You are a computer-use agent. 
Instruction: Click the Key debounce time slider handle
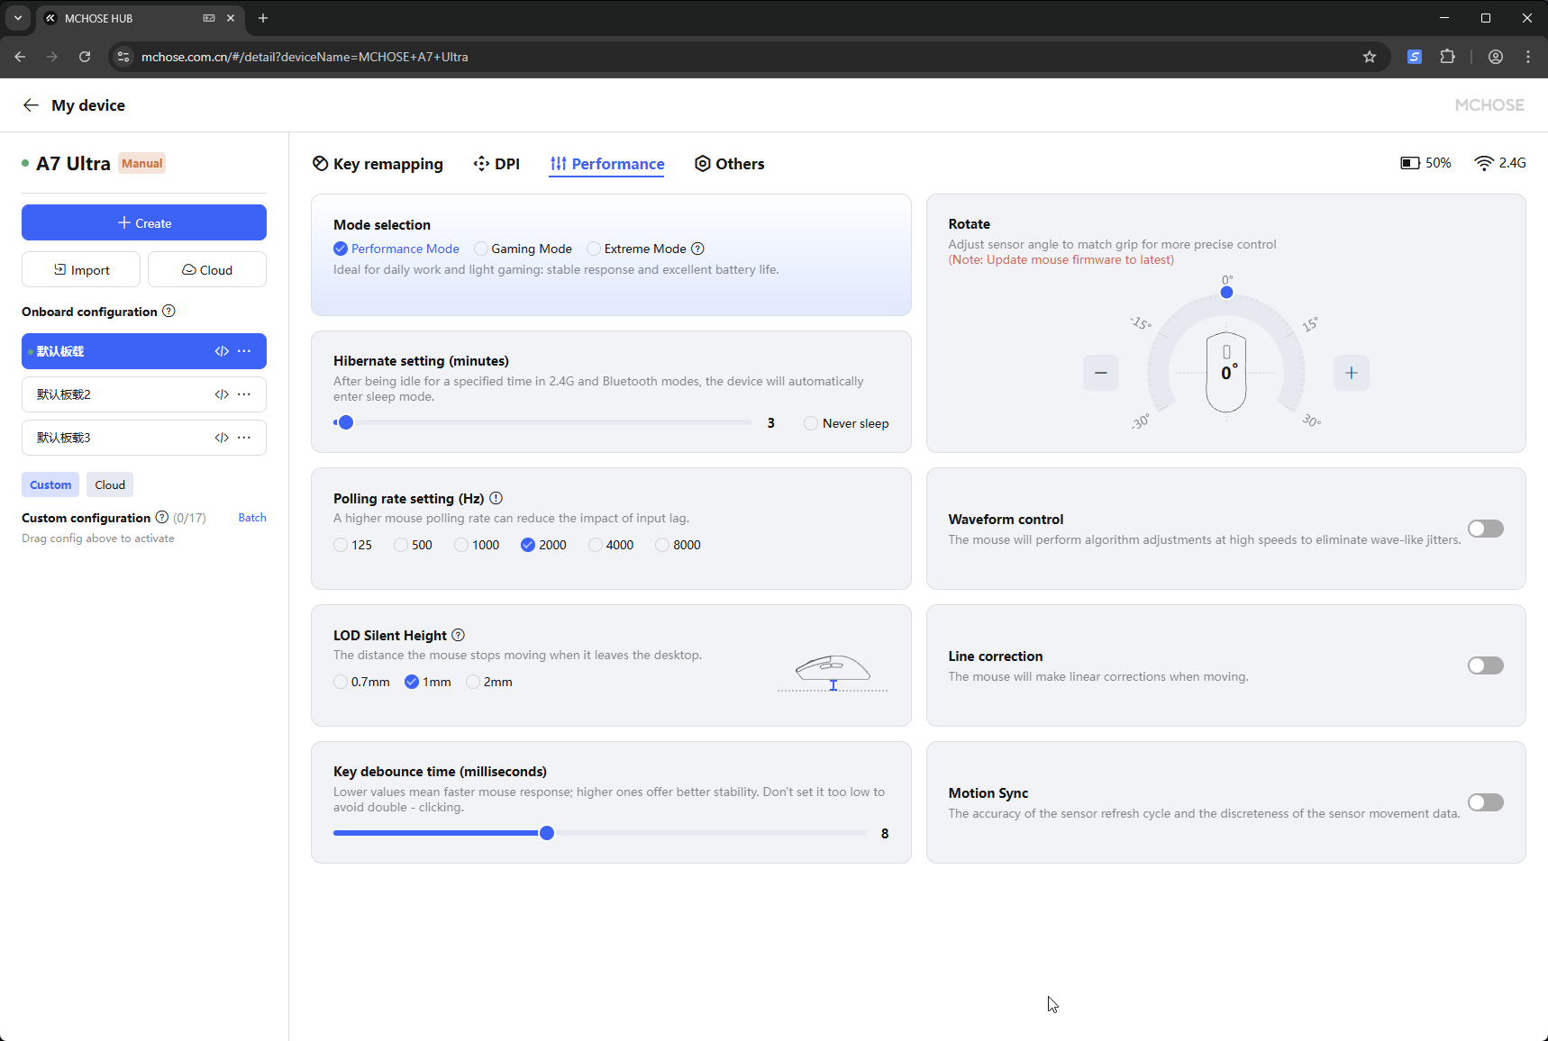tap(547, 834)
